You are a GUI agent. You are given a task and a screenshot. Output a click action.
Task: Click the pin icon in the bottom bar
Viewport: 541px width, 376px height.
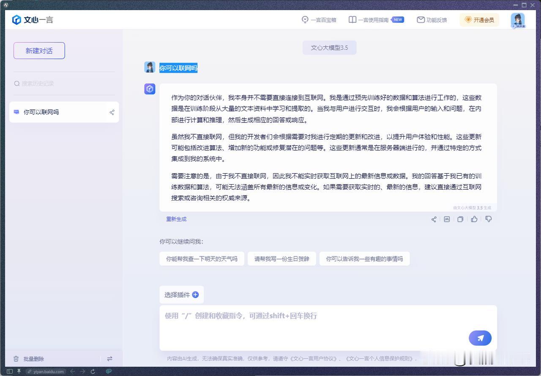pos(19,371)
